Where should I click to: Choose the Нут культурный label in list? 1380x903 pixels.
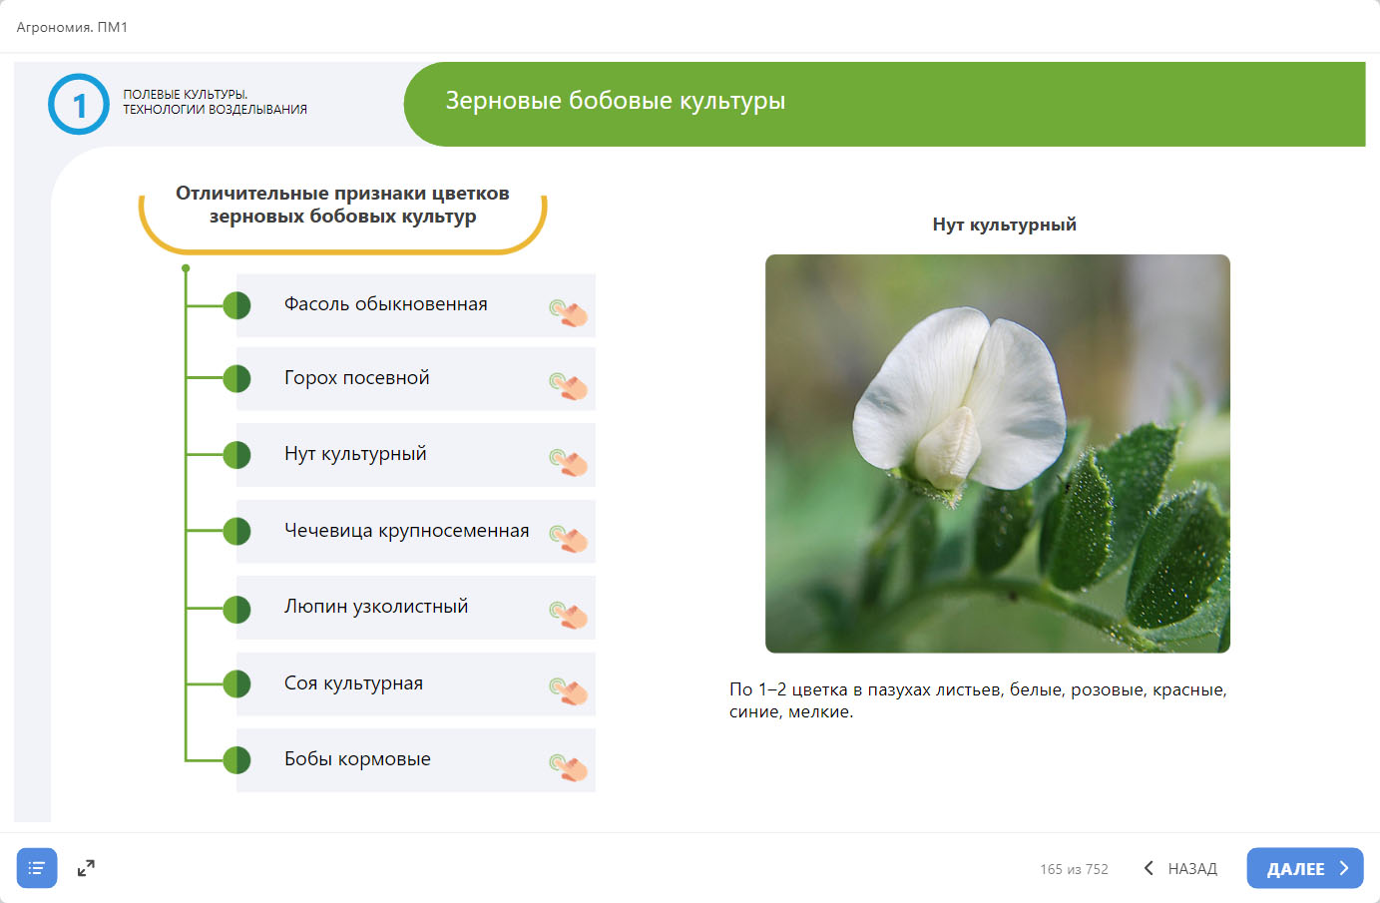click(355, 454)
